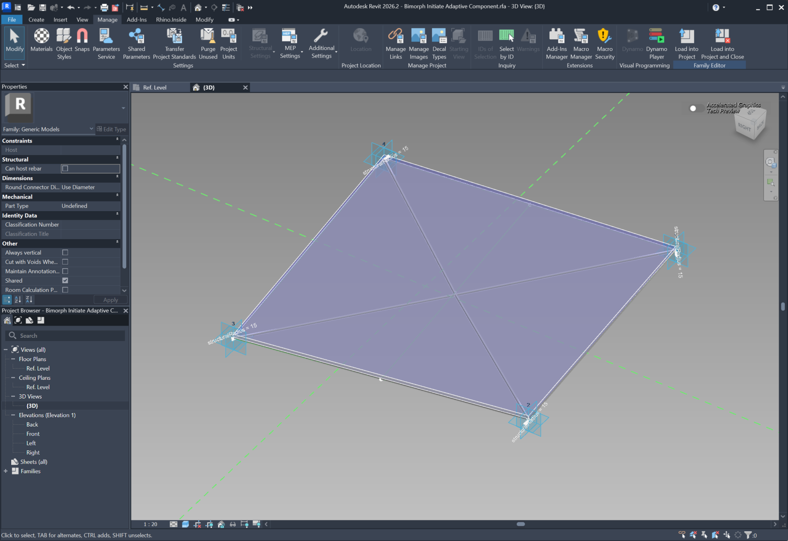The width and height of the screenshot is (788, 541).
Task: Toggle Room Calculation Point checkbox
Action: [x=65, y=290]
